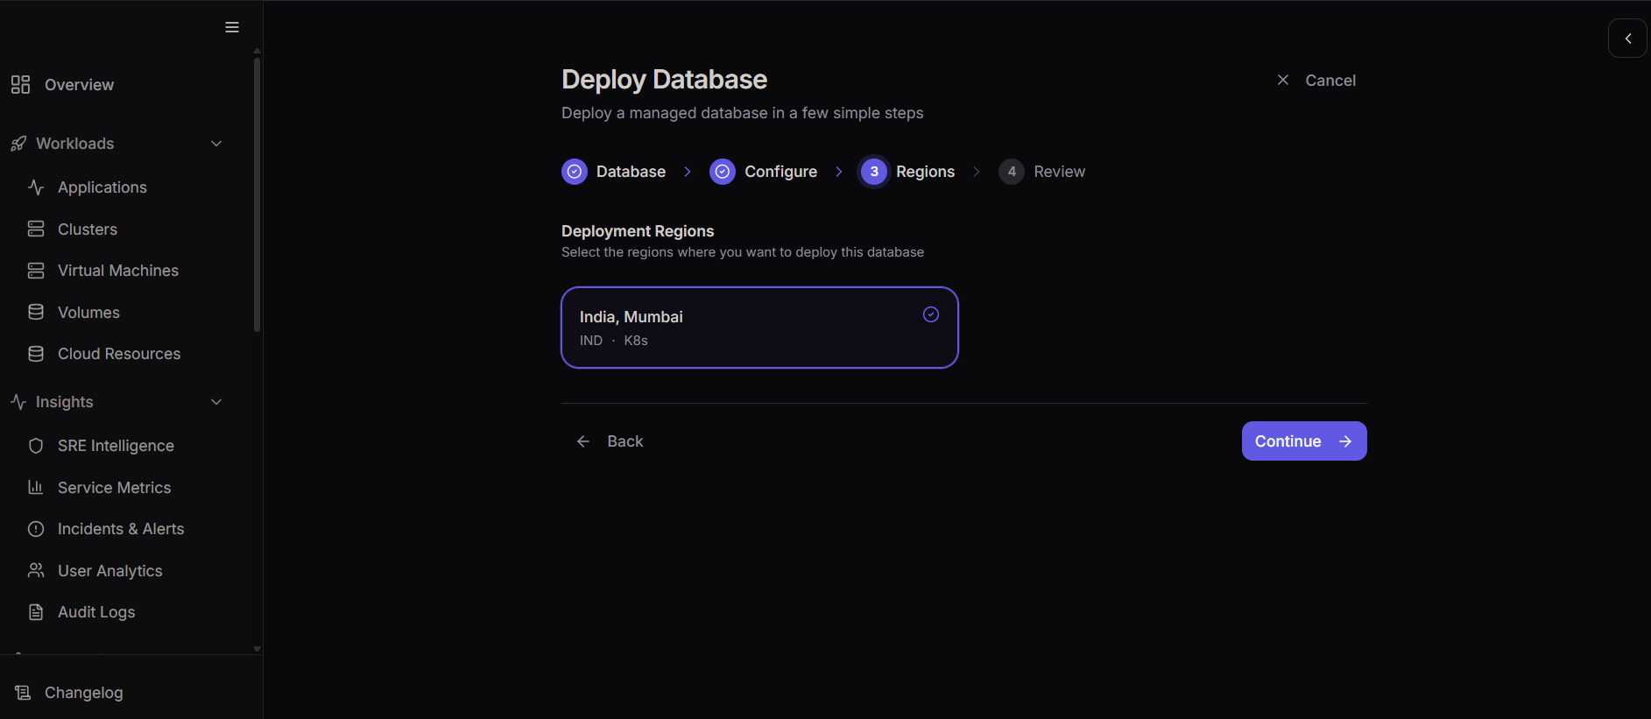Click the sidebar scrollbar down arrow
1651x719 pixels.
(257, 649)
